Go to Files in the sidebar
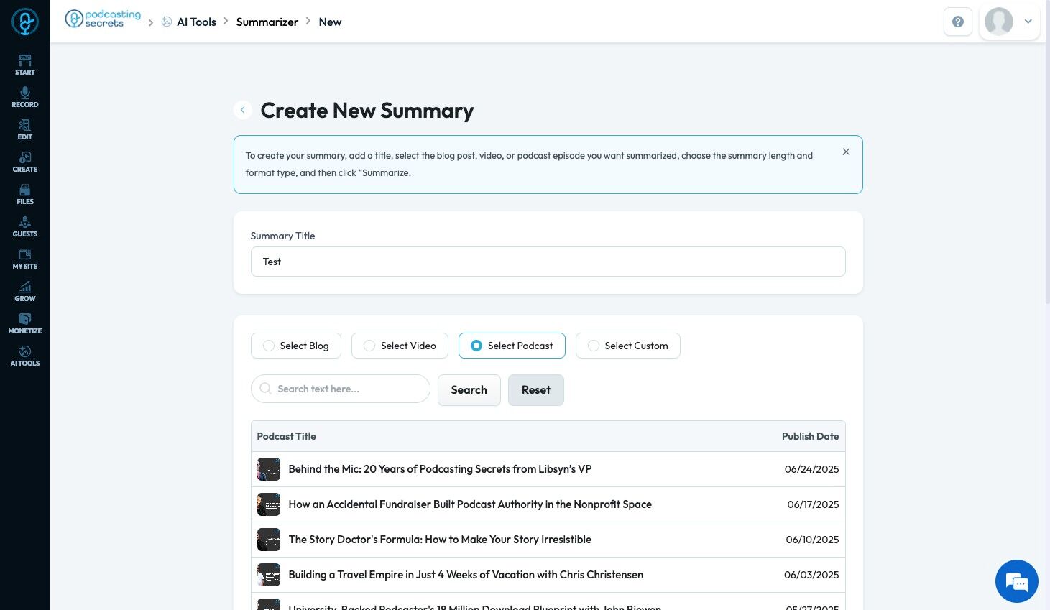1050x610 pixels. [25, 194]
